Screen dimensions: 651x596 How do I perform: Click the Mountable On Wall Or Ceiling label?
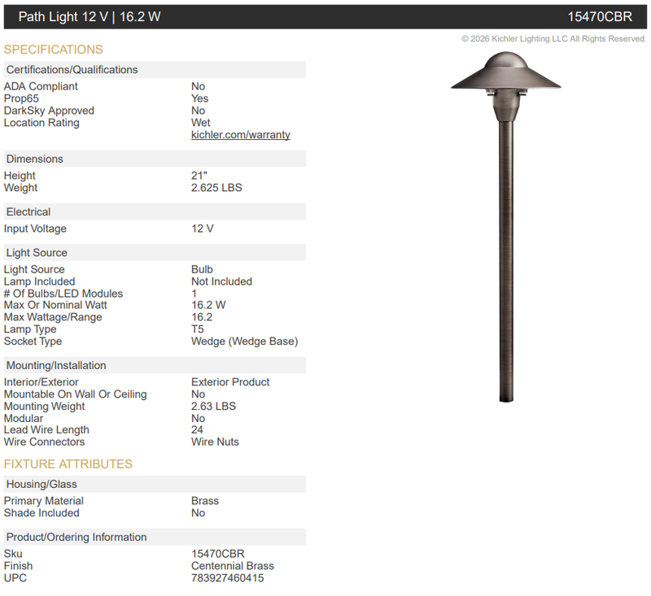click(x=75, y=394)
